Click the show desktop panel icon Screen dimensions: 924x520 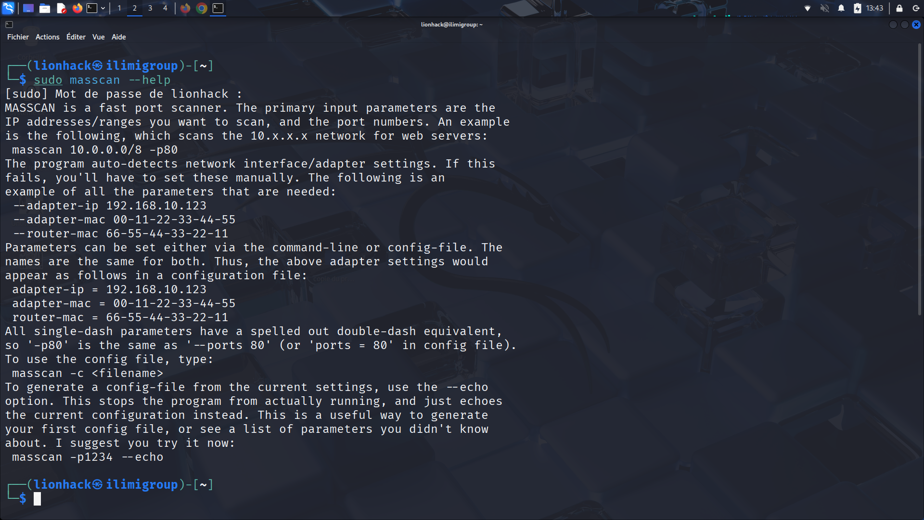click(28, 8)
